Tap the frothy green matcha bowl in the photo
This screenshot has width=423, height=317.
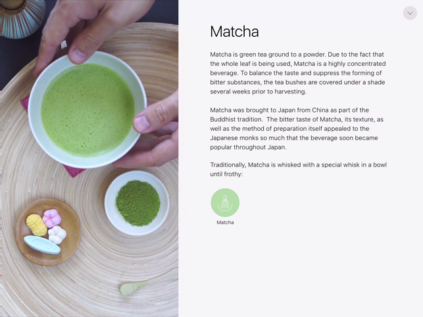[87, 110]
